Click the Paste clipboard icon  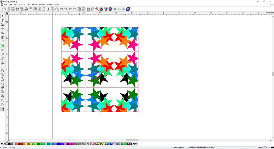57,9
